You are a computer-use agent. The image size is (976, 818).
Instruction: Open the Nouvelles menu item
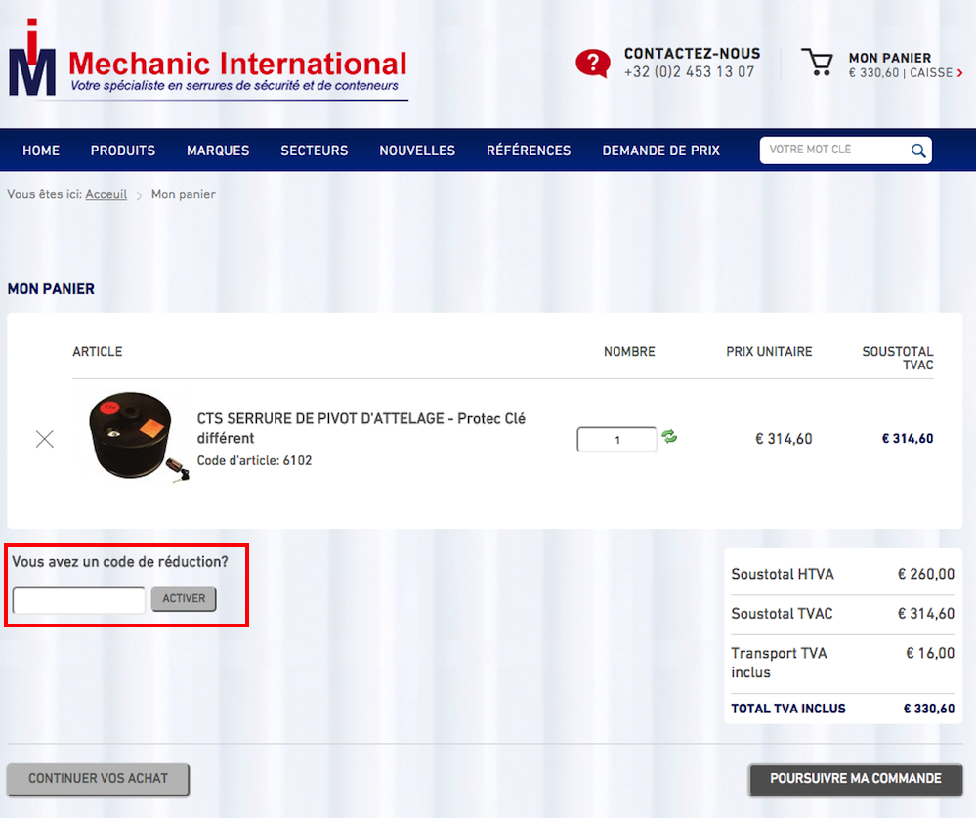(x=417, y=151)
